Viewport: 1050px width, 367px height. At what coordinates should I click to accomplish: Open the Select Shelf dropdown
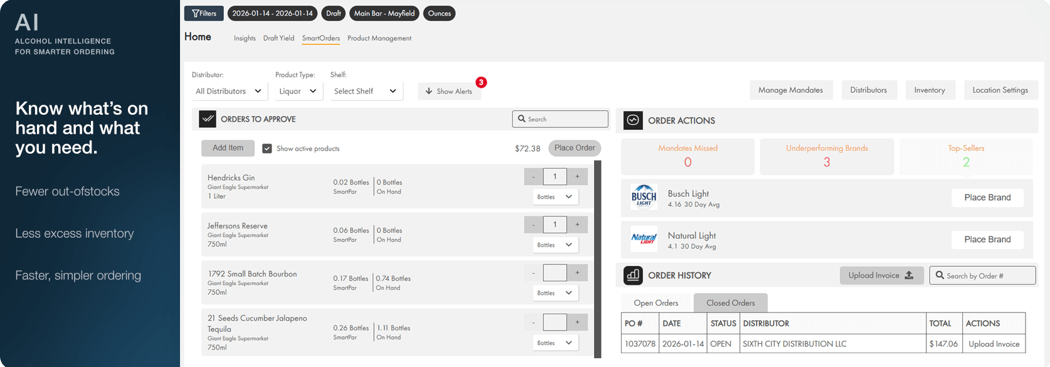point(366,91)
